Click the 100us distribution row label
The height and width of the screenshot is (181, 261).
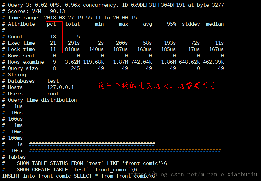point(15,119)
